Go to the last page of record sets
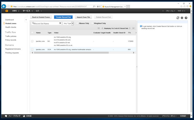The width and height of the screenshot is (194, 120). tap(133, 28)
